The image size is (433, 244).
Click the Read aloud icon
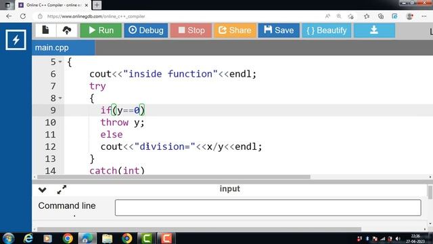click(x=327, y=16)
